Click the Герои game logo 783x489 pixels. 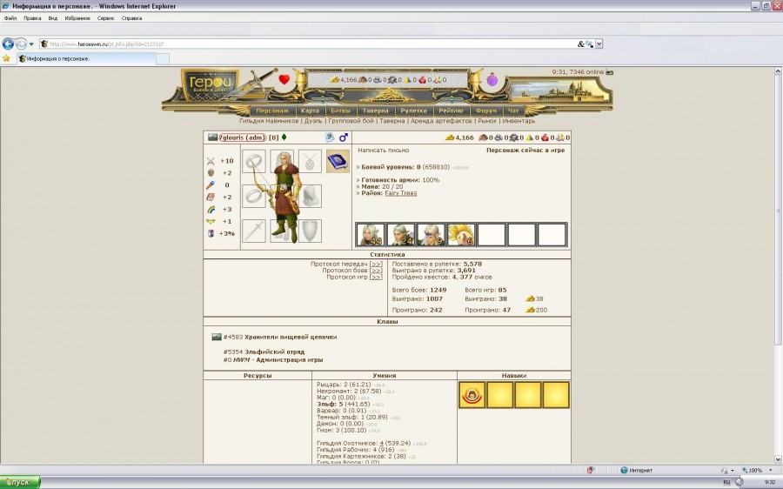(210, 84)
